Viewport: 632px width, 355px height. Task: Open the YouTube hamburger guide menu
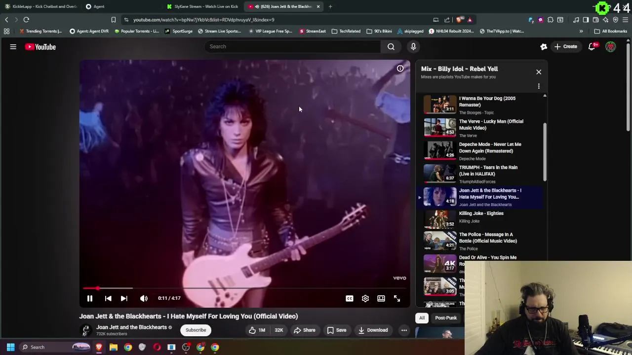click(x=13, y=47)
